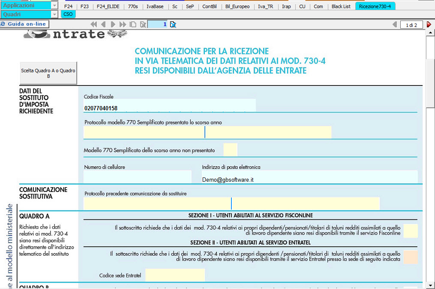Click the Codice Fiscale field 02077040158
This screenshot has width=435, height=289.
click(x=170, y=106)
